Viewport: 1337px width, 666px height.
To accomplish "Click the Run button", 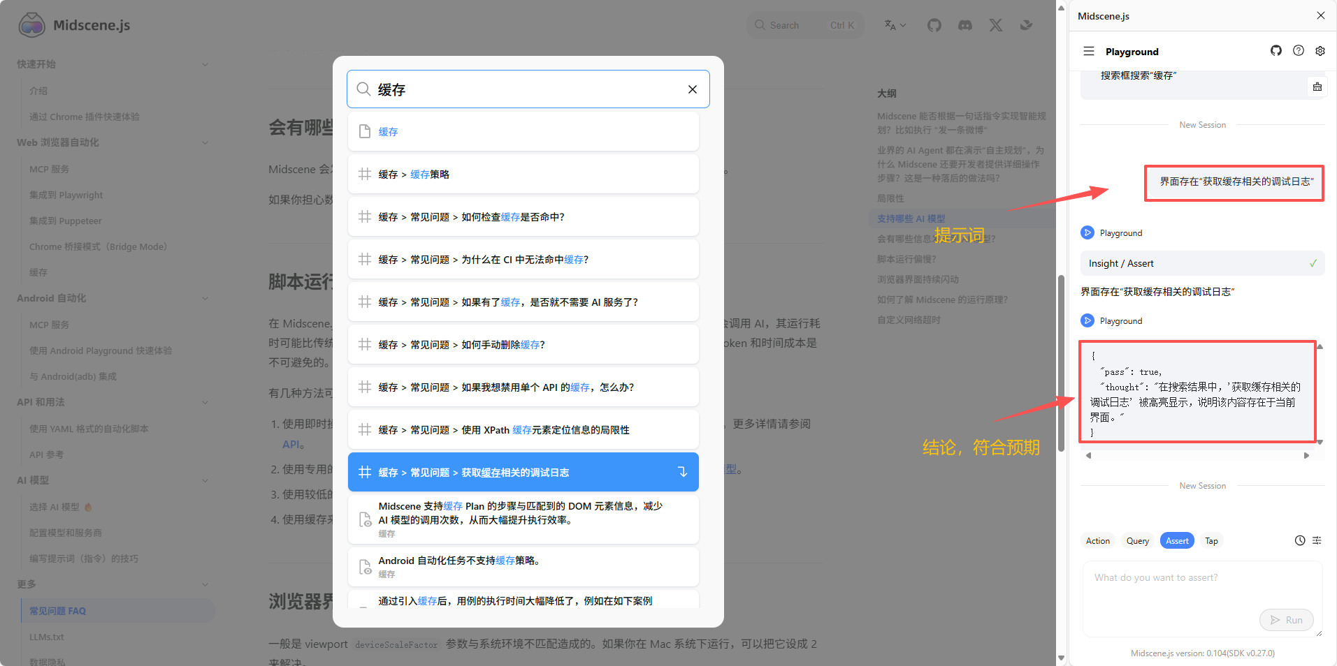I will 1286,620.
